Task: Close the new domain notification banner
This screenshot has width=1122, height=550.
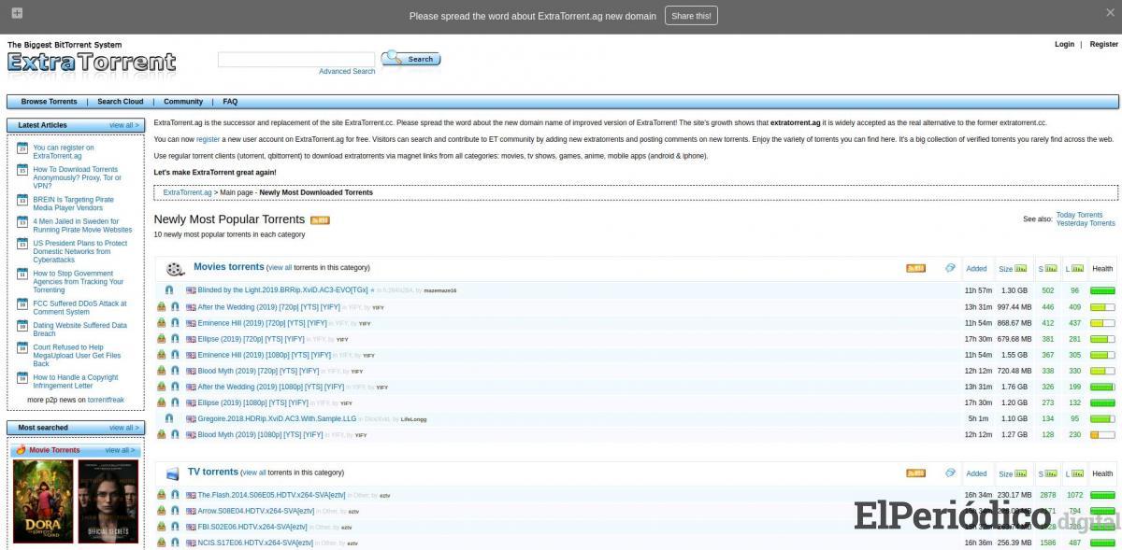Action: (1111, 14)
